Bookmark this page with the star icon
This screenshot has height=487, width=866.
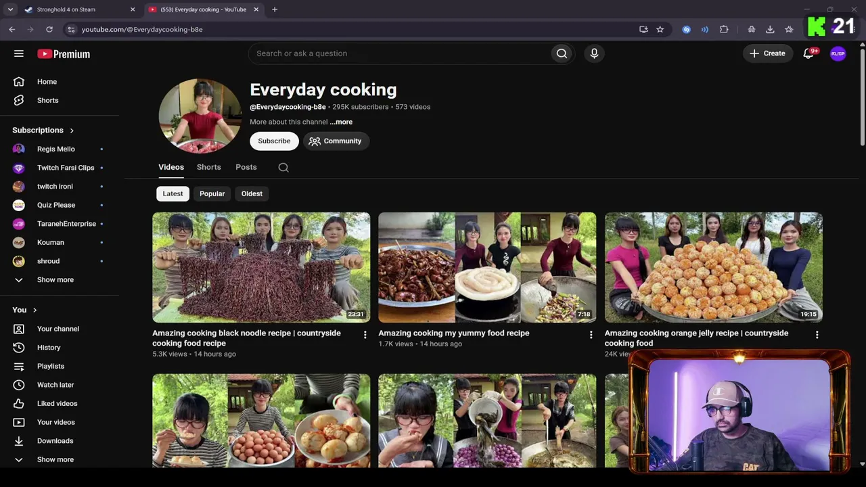(660, 29)
